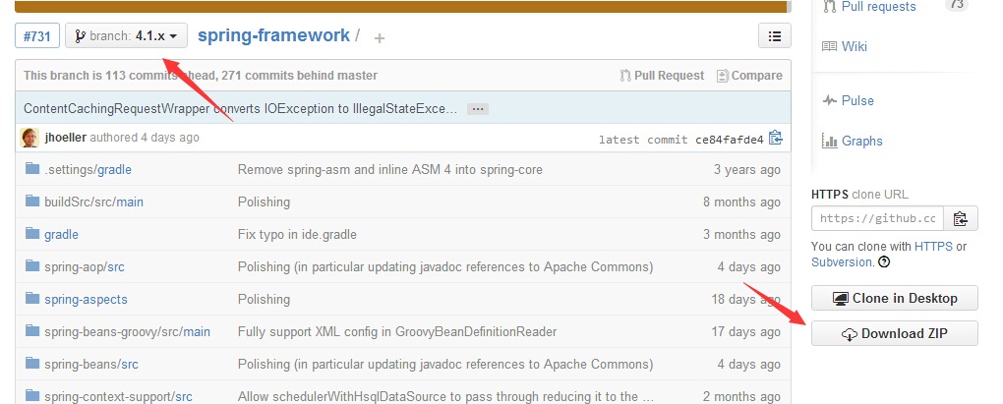Viewport: 1003px width, 404px height.
Task: Open the ContentCachingRequestWrapper commit message
Action: [241, 108]
